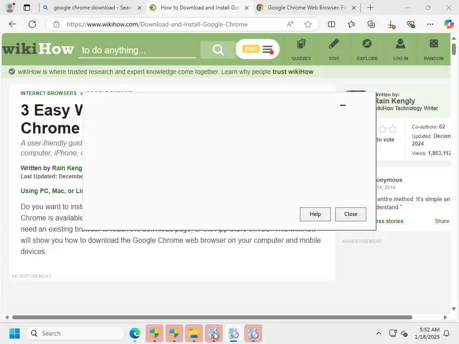Activate the Read aloud icon

pyautogui.click(x=290, y=24)
